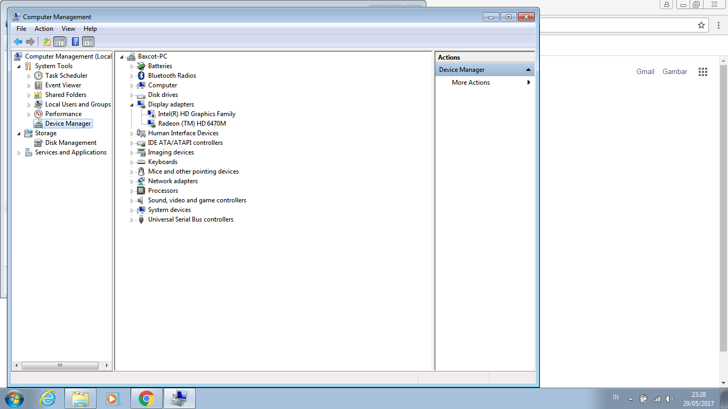Collapse the Storage tree node
This screenshot has width=728, height=409.
click(x=19, y=134)
